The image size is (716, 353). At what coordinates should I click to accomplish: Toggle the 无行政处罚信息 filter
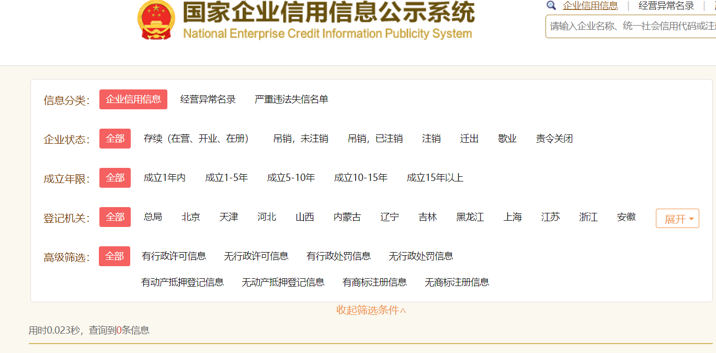(x=421, y=256)
